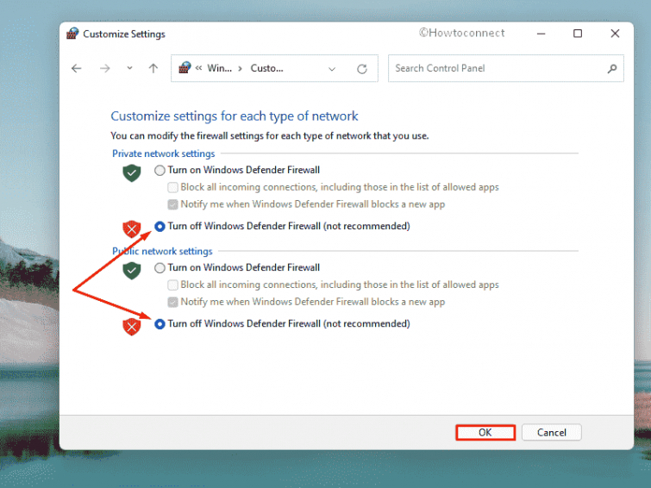Select Turn on Firewall under Private network
The width and height of the screenshot is (651, 488).
coord(160,170)
